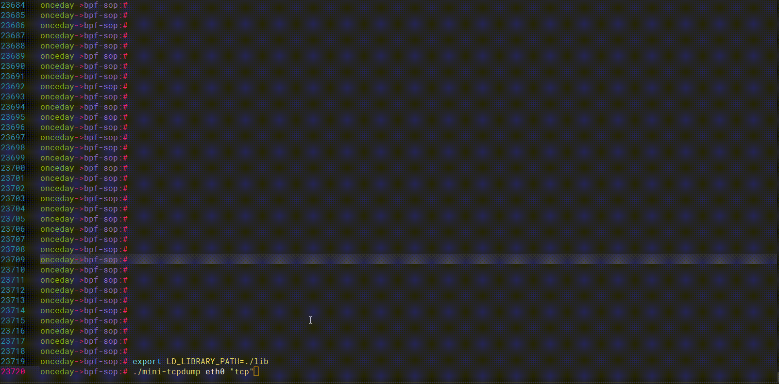Click line number 23707
The image size is (779, 384).
pyautogui.click(x=13, y=240)
